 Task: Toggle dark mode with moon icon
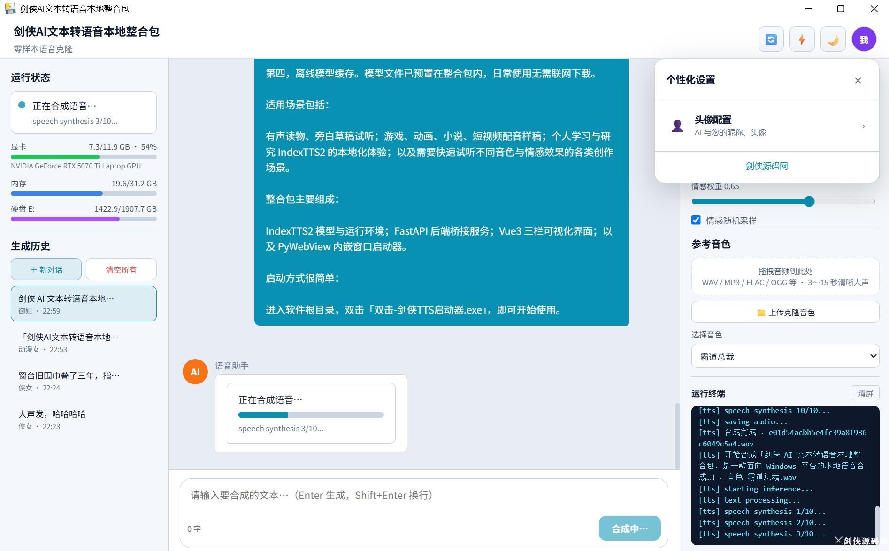[x=833, y=39]
